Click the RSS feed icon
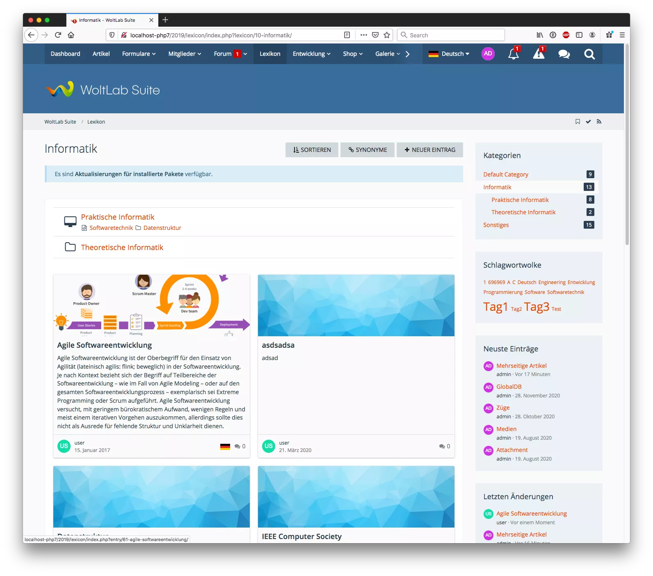 [599, 122]
